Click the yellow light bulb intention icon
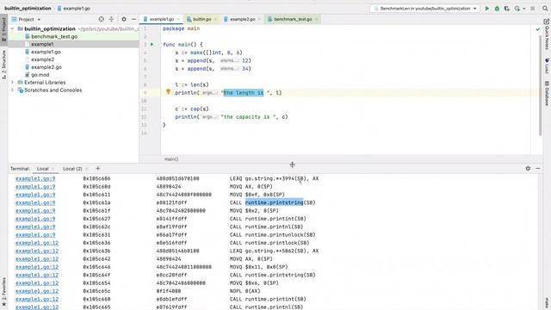This screenshot has width=551, height=310. coord(169,92)
